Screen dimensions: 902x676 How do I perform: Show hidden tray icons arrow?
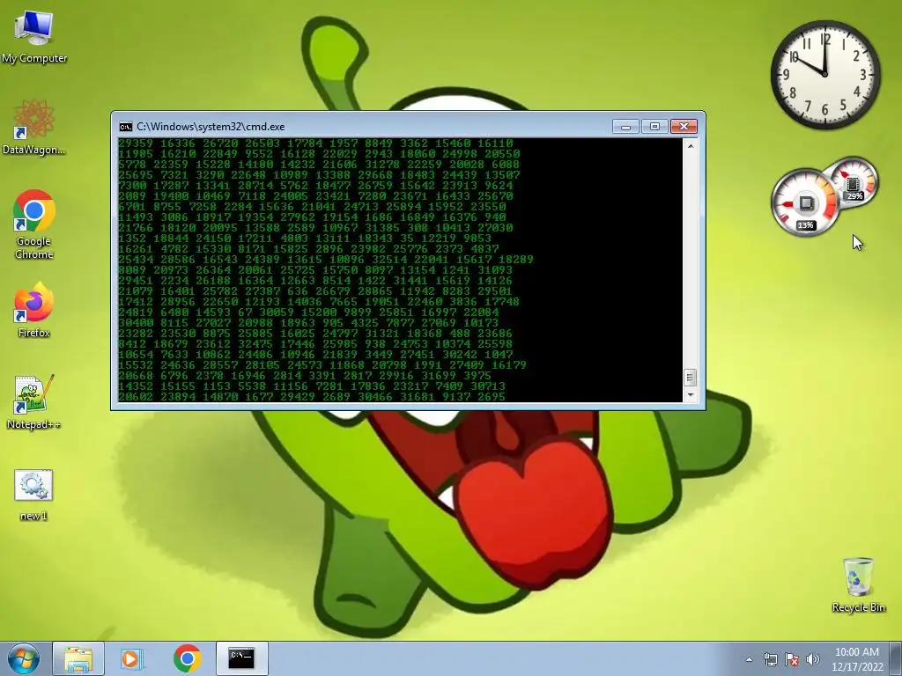[x=749, y=659]
